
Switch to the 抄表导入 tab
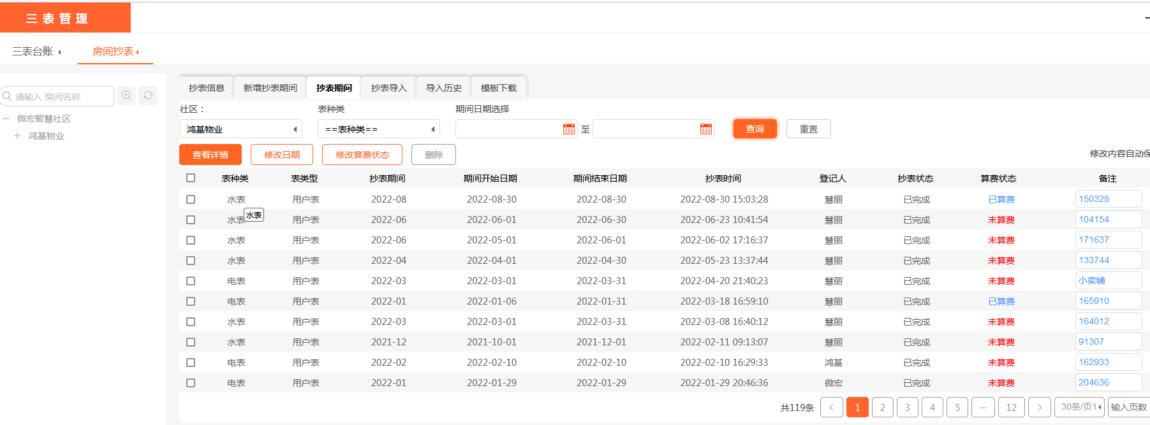click(388, 88)
